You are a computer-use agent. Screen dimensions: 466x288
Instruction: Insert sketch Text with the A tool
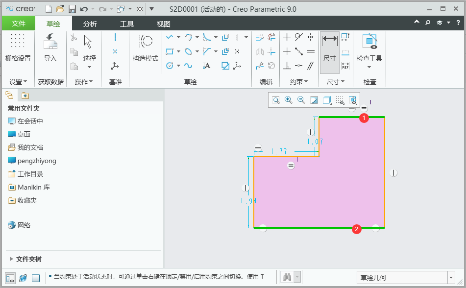pos(207,66)
